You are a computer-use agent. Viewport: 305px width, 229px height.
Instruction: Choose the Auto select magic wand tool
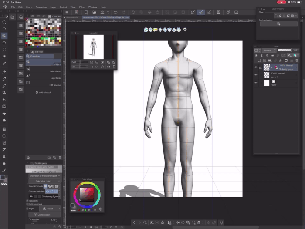[4, 57]
